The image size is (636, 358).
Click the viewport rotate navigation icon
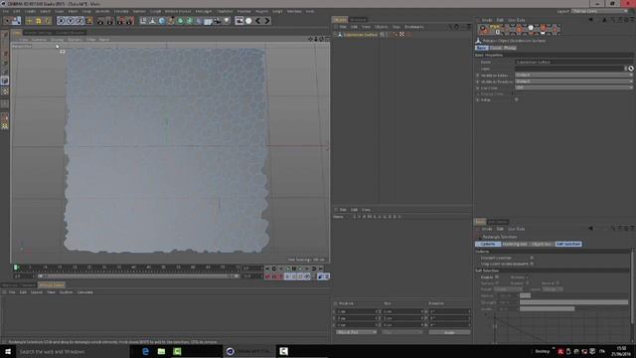tap(321, 39)
